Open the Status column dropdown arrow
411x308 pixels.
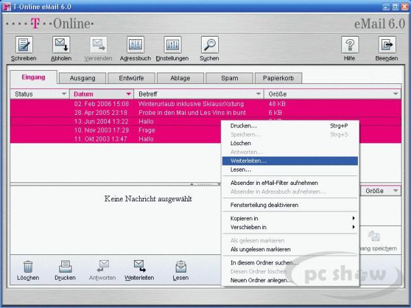click(x=64, y=94)
